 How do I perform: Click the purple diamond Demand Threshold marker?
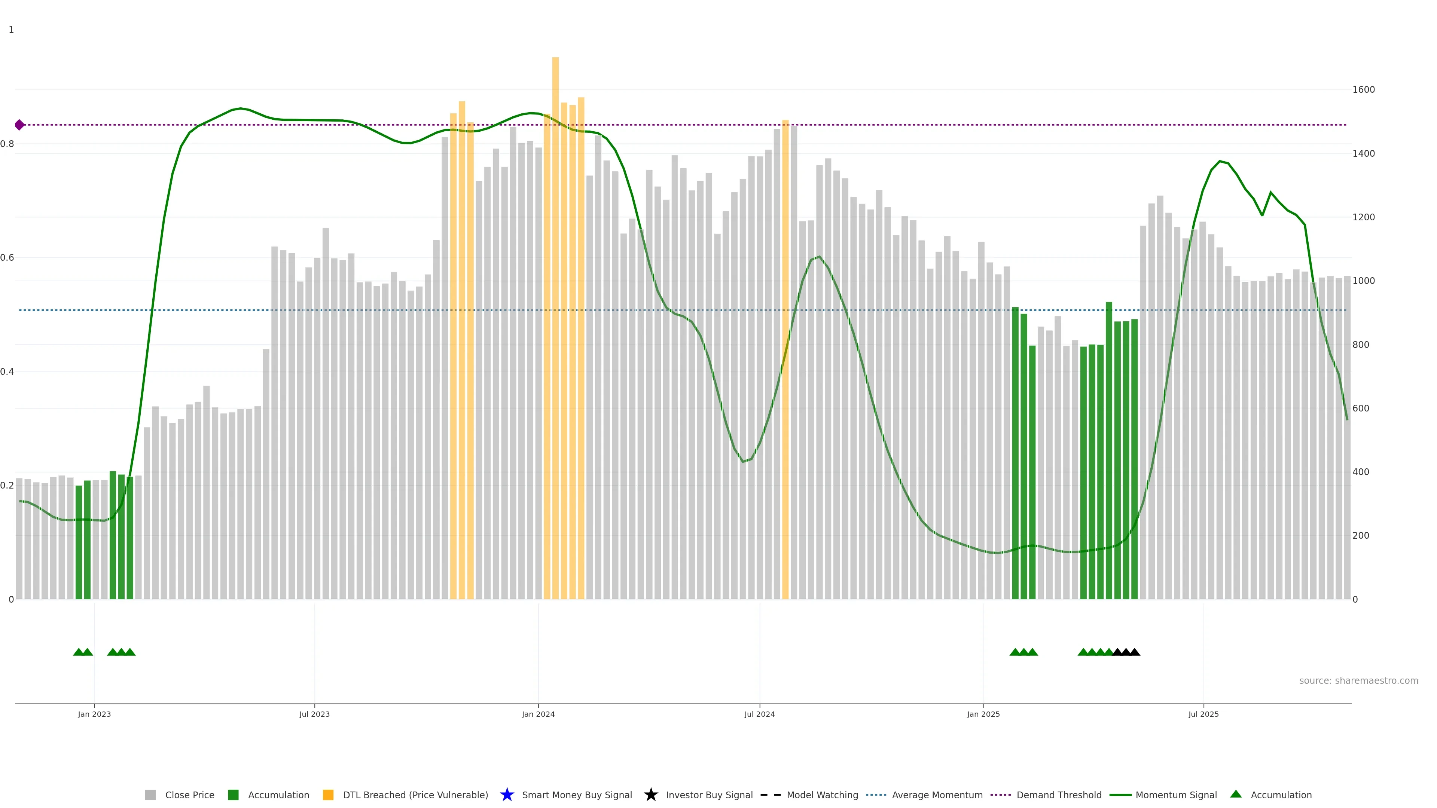[x=19, y=125]
